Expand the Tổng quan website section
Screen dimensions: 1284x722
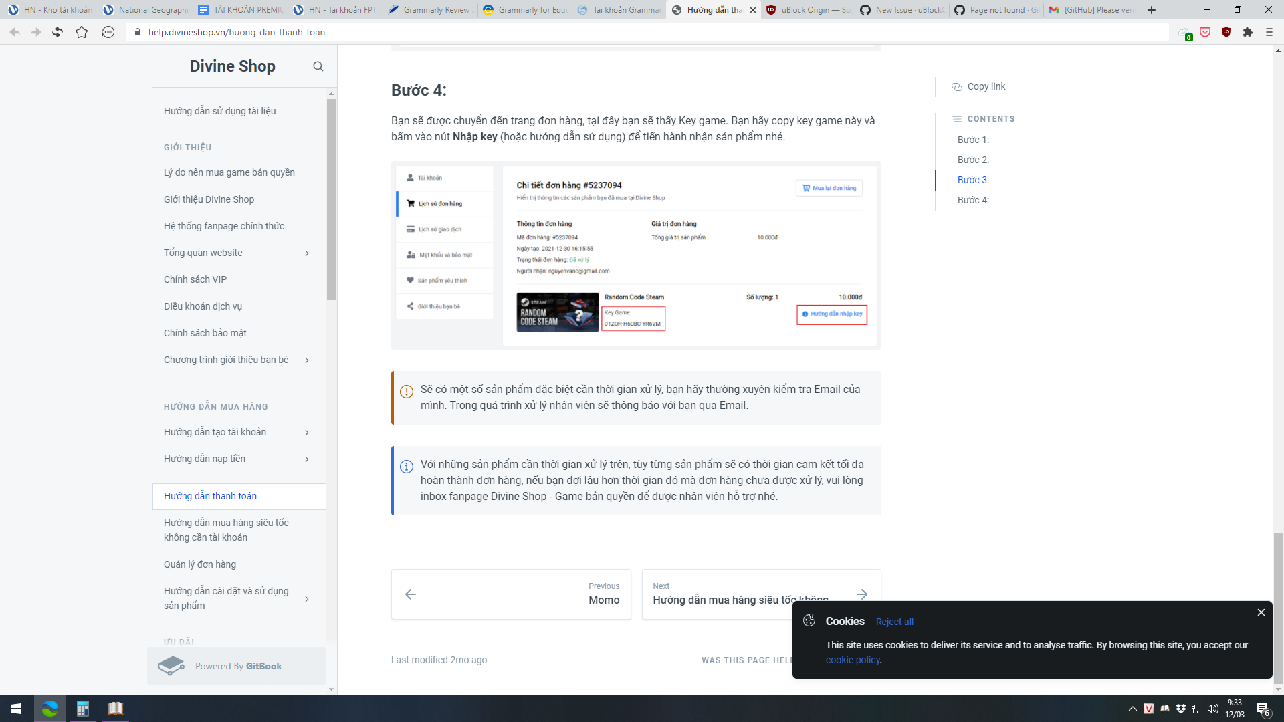(x=308, y=253)
